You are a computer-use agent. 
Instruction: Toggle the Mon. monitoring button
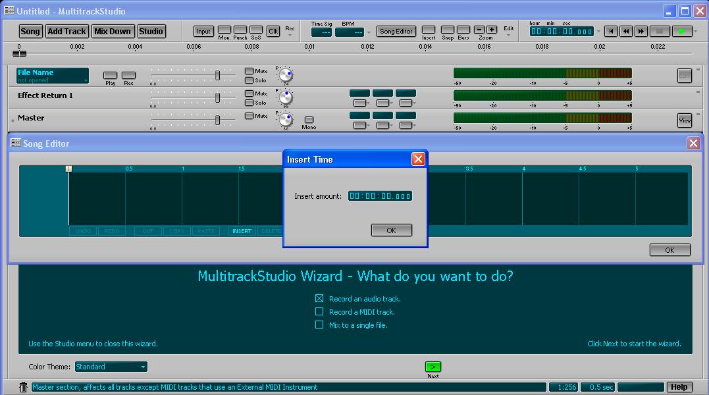click(224, 30)
